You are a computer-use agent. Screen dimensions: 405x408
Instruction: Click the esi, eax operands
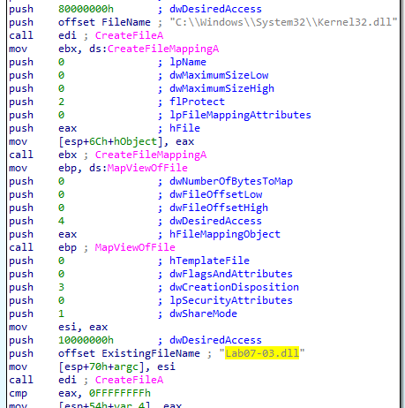click(83, 327)
